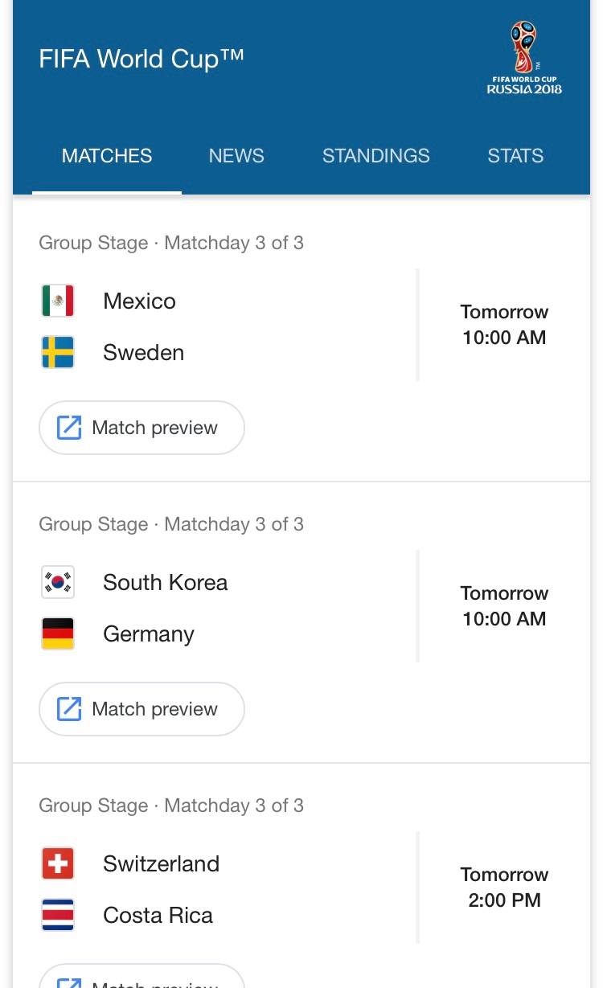Switch to the MATCHES tab
The height and width of the screenshot is (988, 603).
[107, 156]
